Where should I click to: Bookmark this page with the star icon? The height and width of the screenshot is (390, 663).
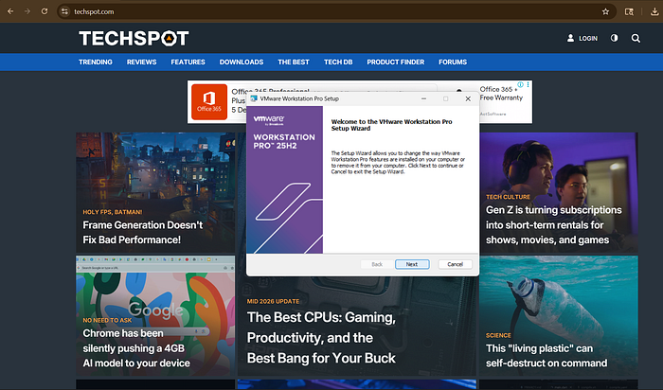pos(605,11)
